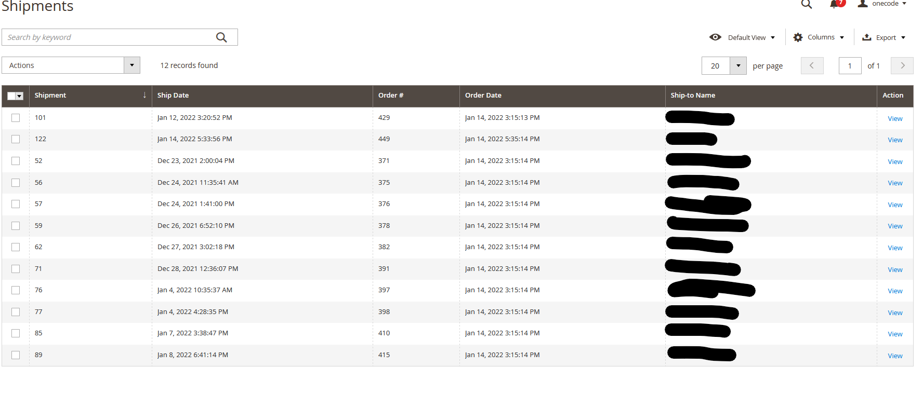Select checkbox for shipment 57
Image resolution: width=923 pixels, height=394 pixels.
[16, 204]
